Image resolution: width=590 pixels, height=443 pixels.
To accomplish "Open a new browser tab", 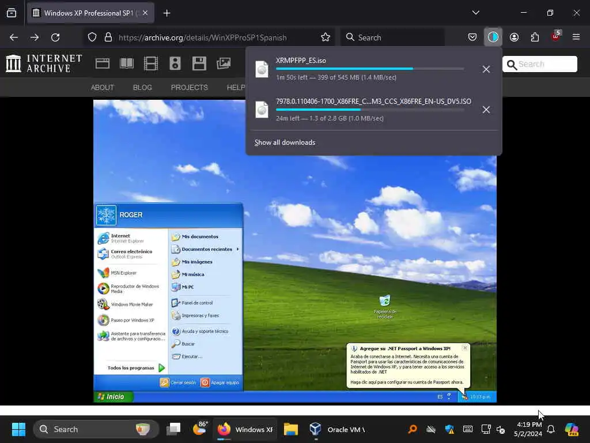I will [x=167, y=13].
